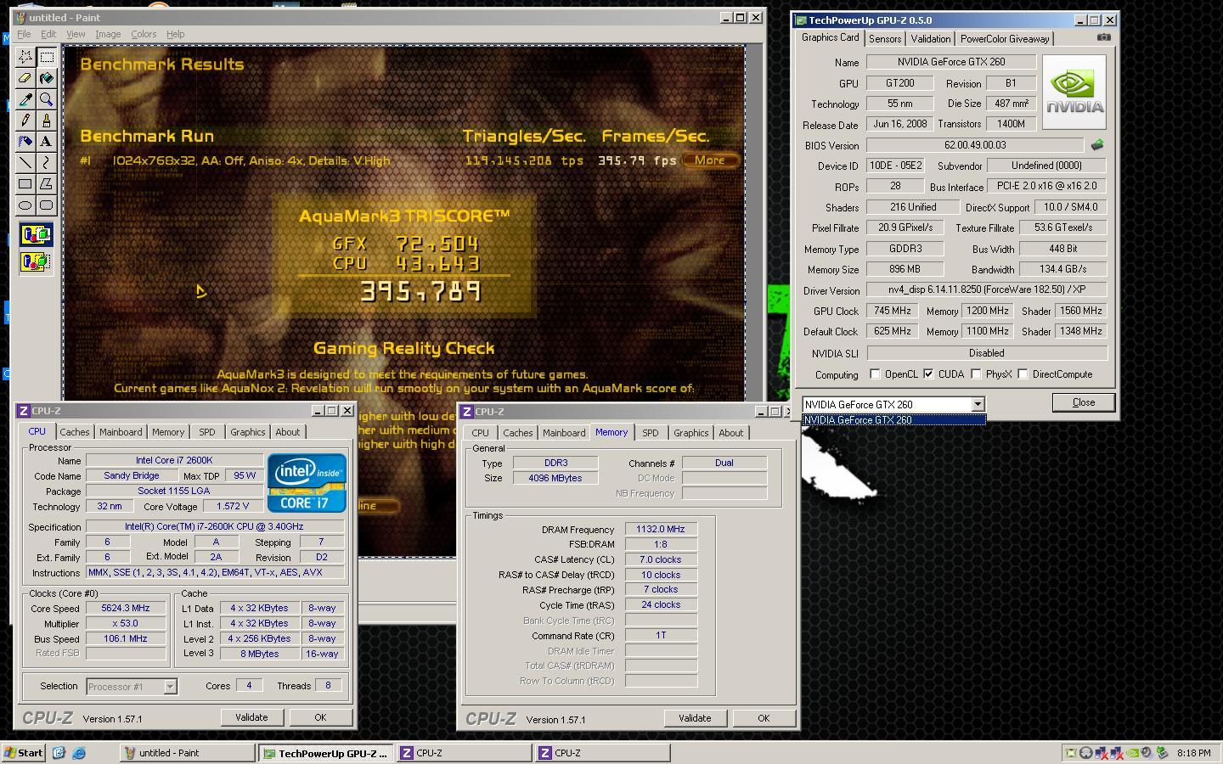Pick the Polygon shape tool
The image size is (1223, 764).
tap(47, 183)
